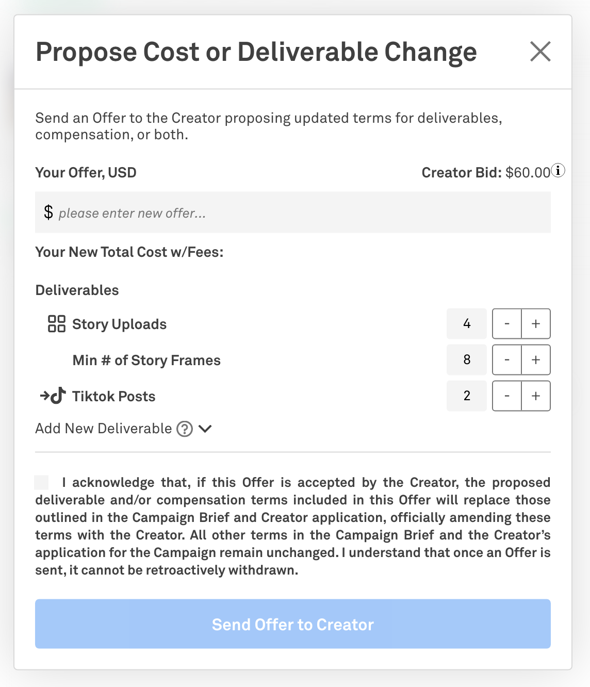Click the Story Uploads grid icon
Viewport: 590px width, 687px height.
click(x=57, y=324)
